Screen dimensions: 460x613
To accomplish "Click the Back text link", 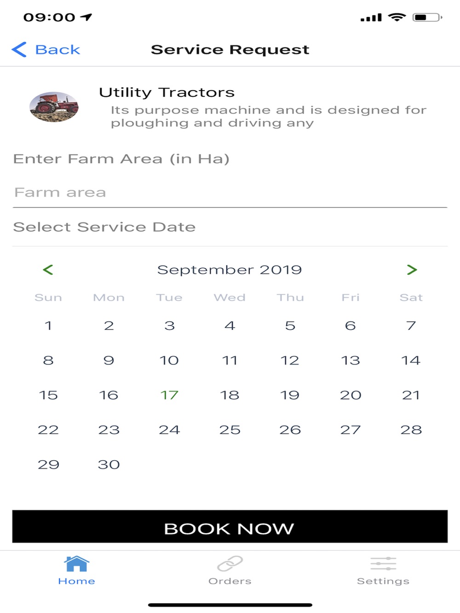I will 57,50.
